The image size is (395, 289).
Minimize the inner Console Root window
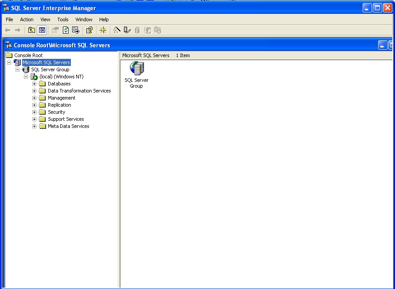click(383, 45)
